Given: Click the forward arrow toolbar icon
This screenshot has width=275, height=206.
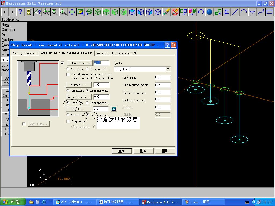Looking at the screenshot, I should (x=12, y=12).
